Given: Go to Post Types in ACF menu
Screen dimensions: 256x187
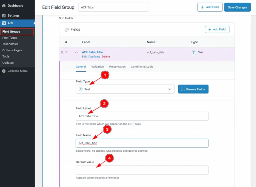Looking at the screenshot, I should (x=10, y=38).
